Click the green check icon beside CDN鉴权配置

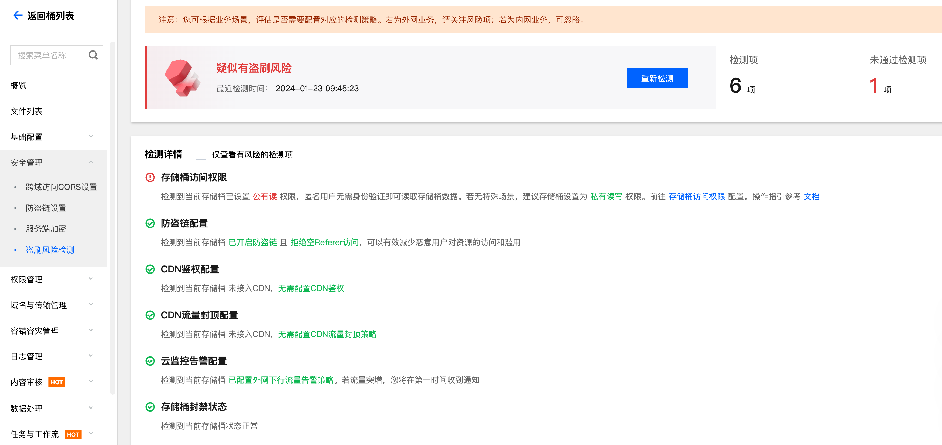point(150,269)
